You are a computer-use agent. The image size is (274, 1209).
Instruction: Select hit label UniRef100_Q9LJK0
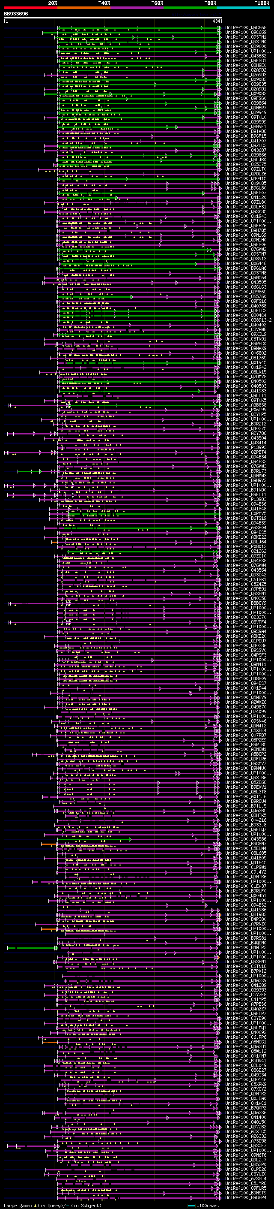pos(245,160)
